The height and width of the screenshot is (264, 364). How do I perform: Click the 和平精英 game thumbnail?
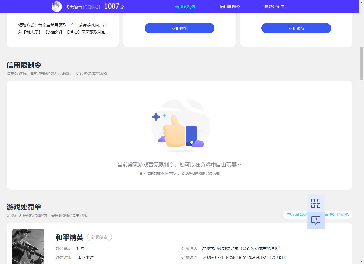pyautogui.click(x=28, y=246)
